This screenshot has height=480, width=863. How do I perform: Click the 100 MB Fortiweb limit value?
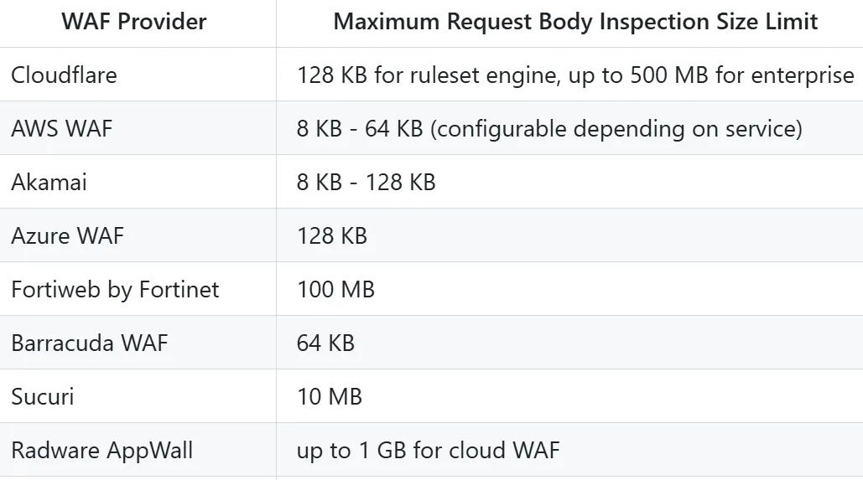click(335, 289)
